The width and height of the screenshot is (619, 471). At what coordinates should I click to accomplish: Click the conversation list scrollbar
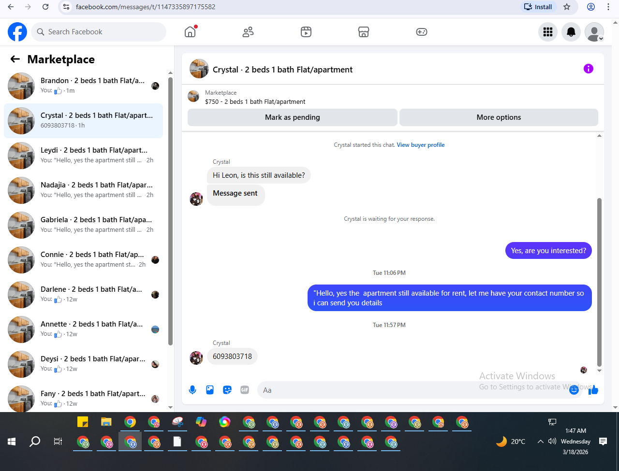[x=170, y=211]
